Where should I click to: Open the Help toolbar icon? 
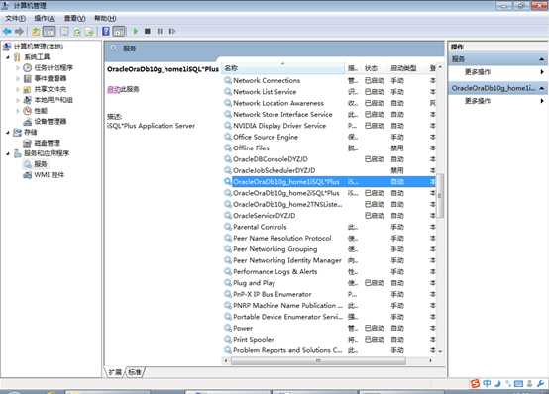[106, 32]
